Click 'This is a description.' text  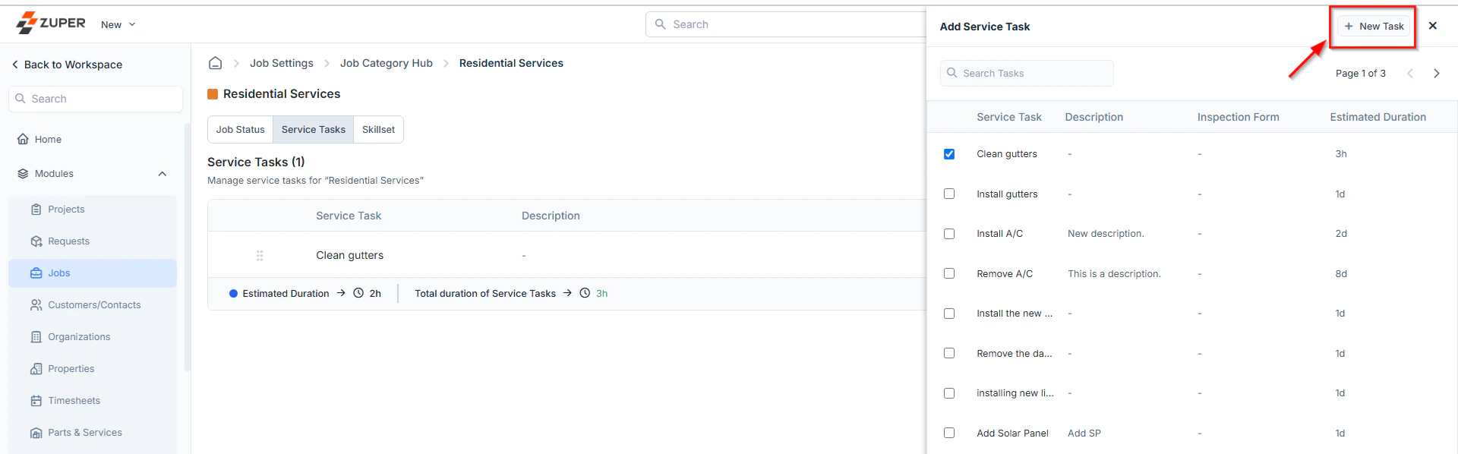[1114, 274]
